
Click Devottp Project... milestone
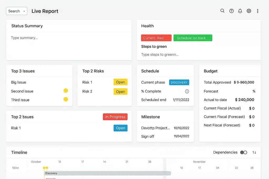tap(156, 128)
